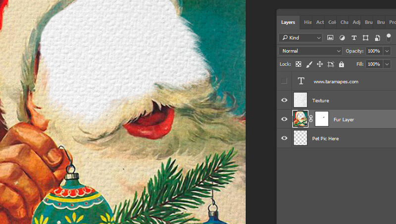Click the Fur Layer name text
Image resolution: width=396 pixels, height=224 pixels.
344,119
